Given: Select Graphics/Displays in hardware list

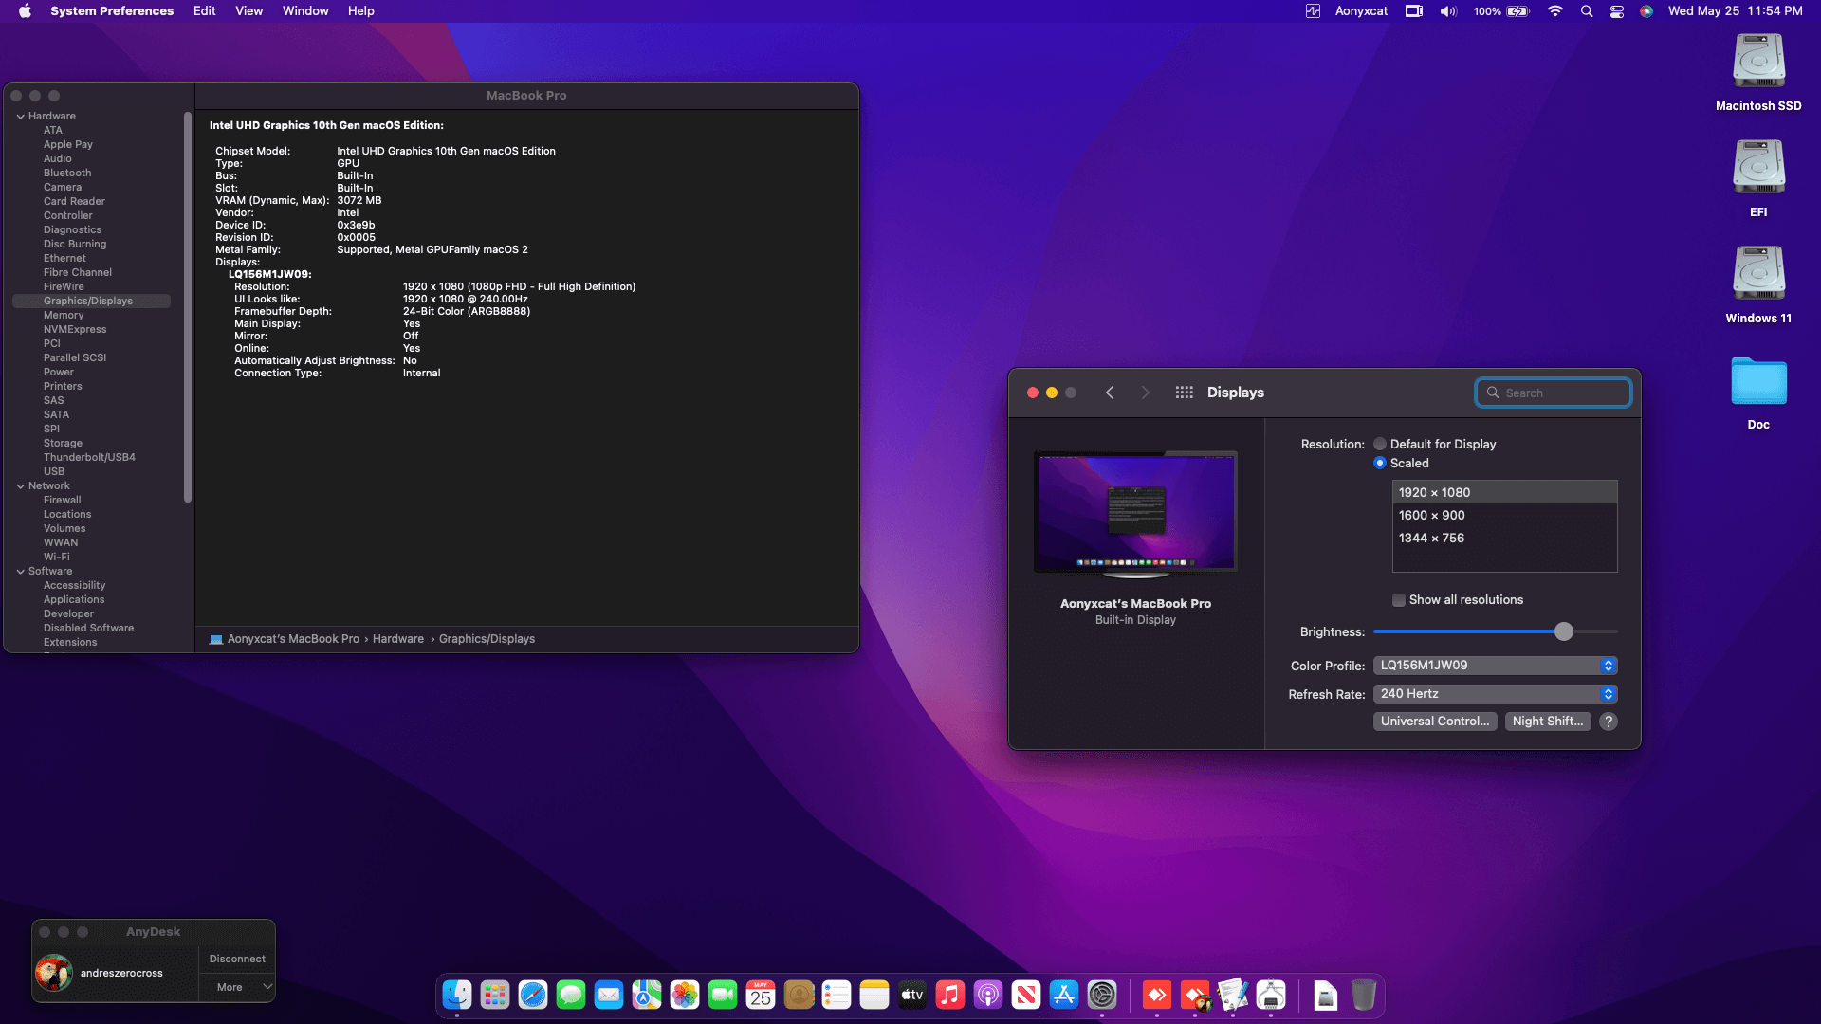Looking at the screenshot, I should 91,301.
